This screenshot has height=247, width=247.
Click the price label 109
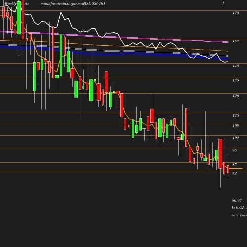coord(236,126)
